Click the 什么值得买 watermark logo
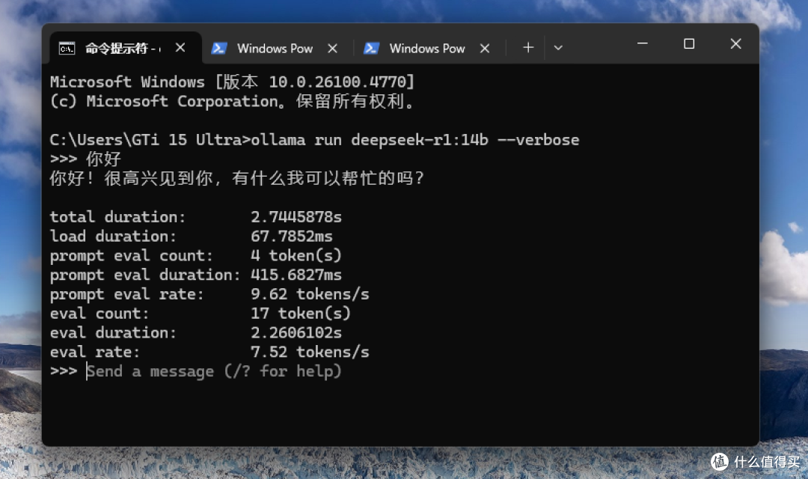808x479 pixels. [x=756, y=462]
